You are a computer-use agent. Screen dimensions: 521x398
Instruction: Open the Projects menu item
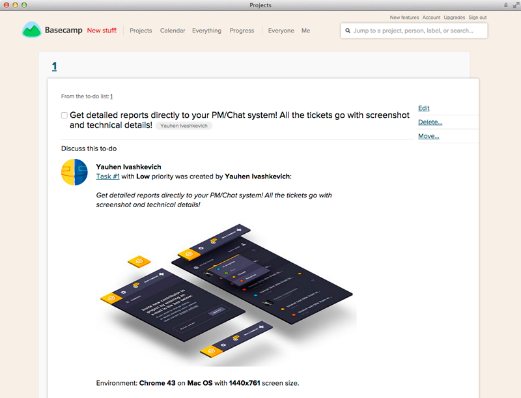tap(141, 31)
